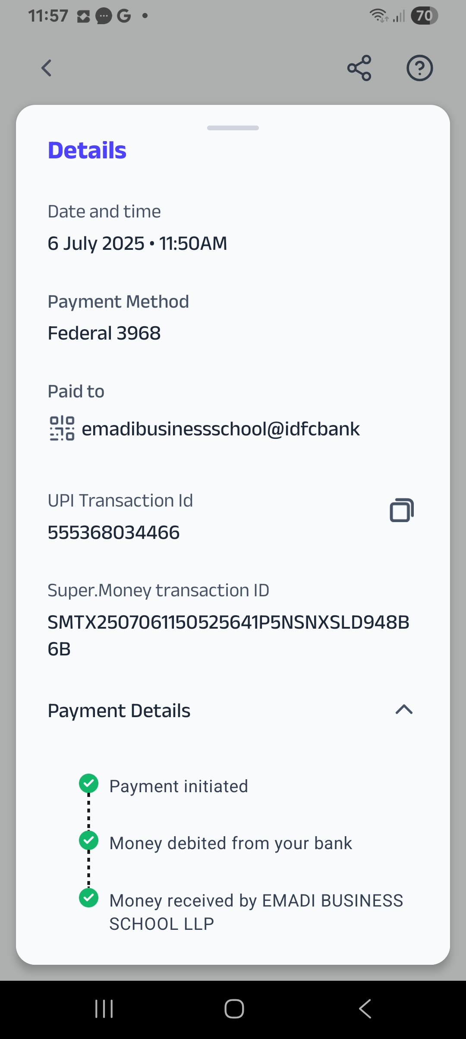This screenshot has width=466, height=1039.
Task: Tap the Details heading
Action: pos(87,150)
